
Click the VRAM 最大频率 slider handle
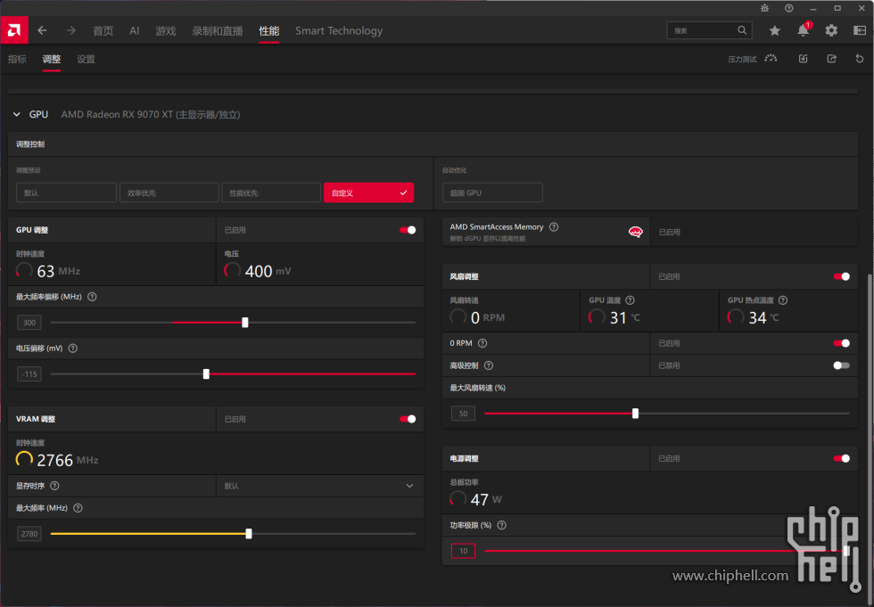(x=249, y=534)
